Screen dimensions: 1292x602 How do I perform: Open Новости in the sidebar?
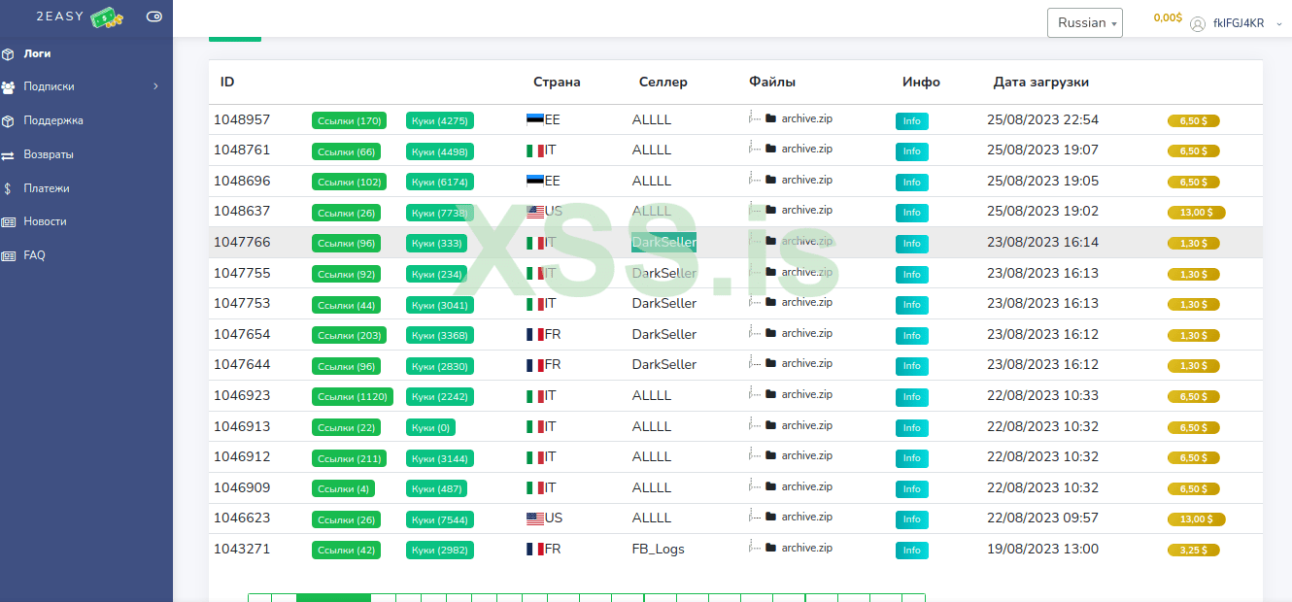45,221
